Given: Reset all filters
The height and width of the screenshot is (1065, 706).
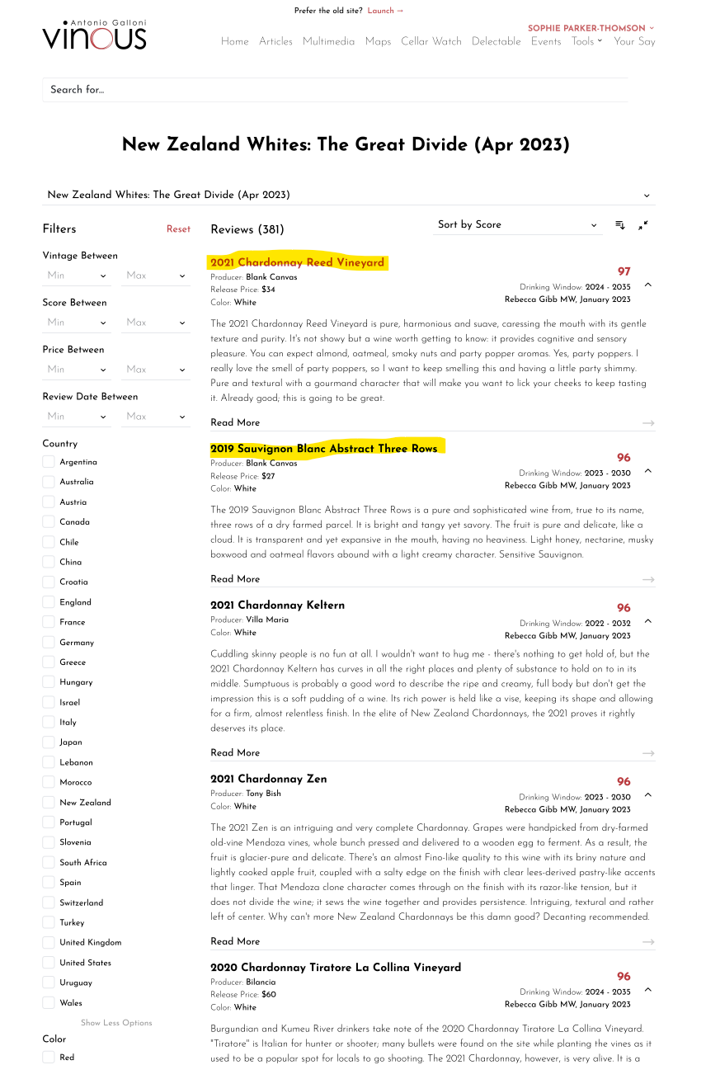Looking at the screenshot, I should tap(178, 229).
